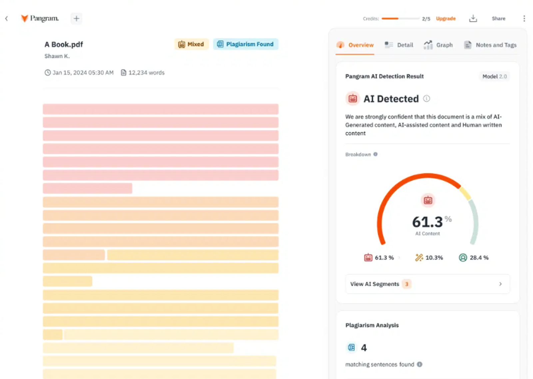533x379 pixels.
Task: Click the Plagiarism Analysis heading
Action: click(x=372, y=325)
